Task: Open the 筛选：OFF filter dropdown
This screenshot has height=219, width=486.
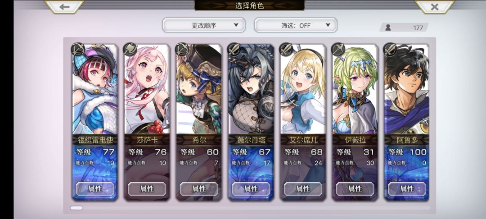Action: (x=296, y=25)
